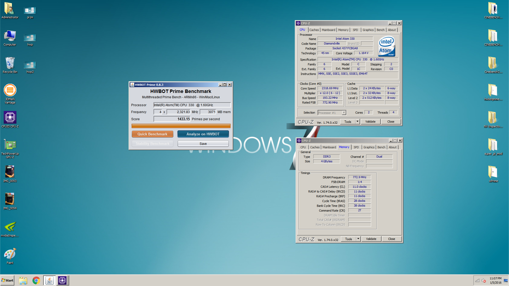Open the Administrator folder icon
Viewport: 509px width, 286px height.
10,10
